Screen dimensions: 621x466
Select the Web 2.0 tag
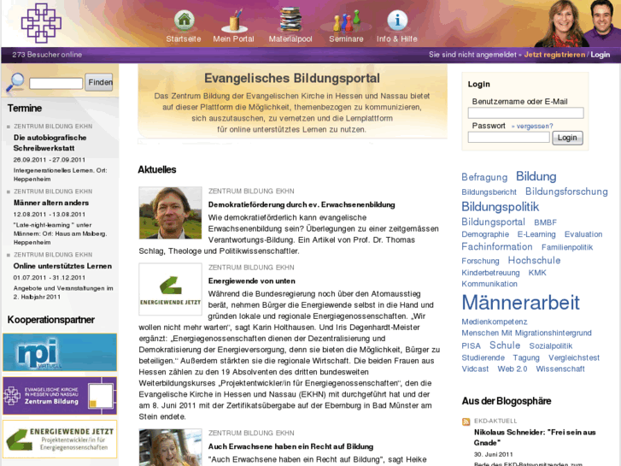click(512, 369)
